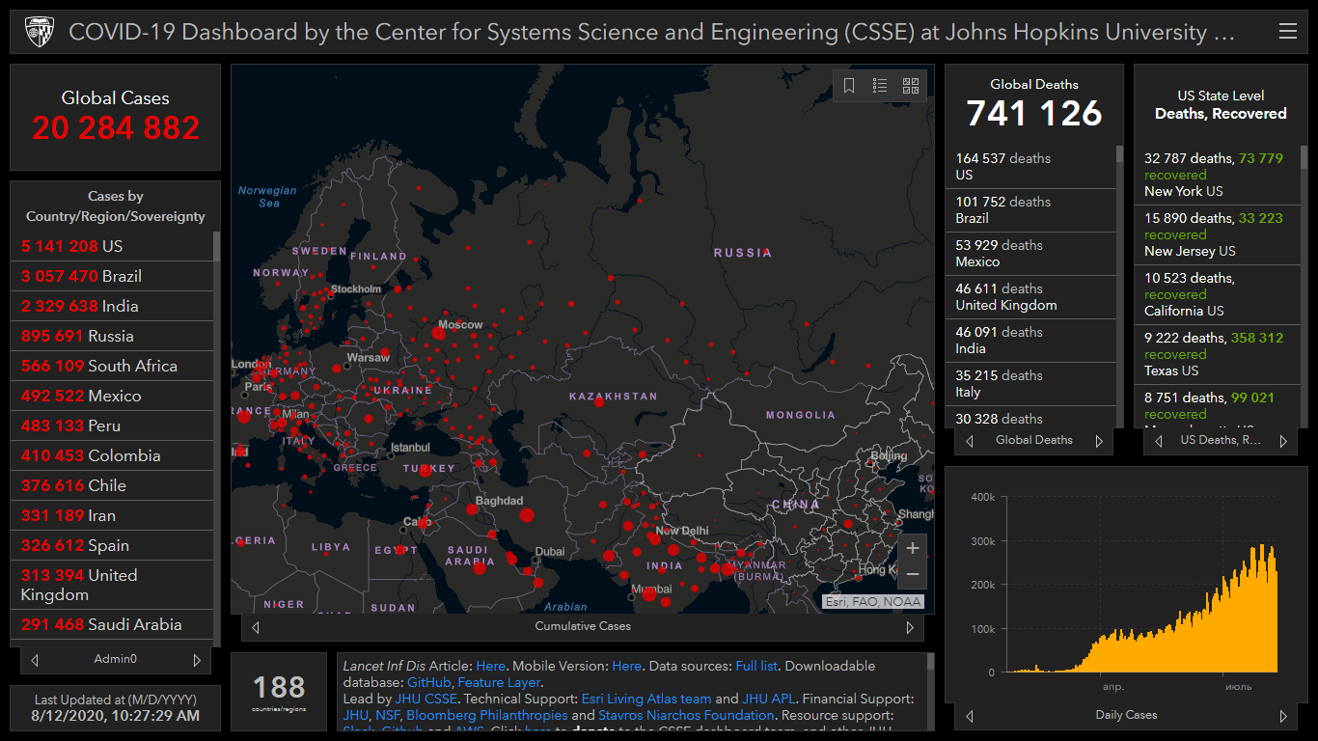Image resolution: width=1318 pixels, height=741 pixels.
Task: Click right arrow next to Global Deaths tab
Action: [x=1098, y=441]
